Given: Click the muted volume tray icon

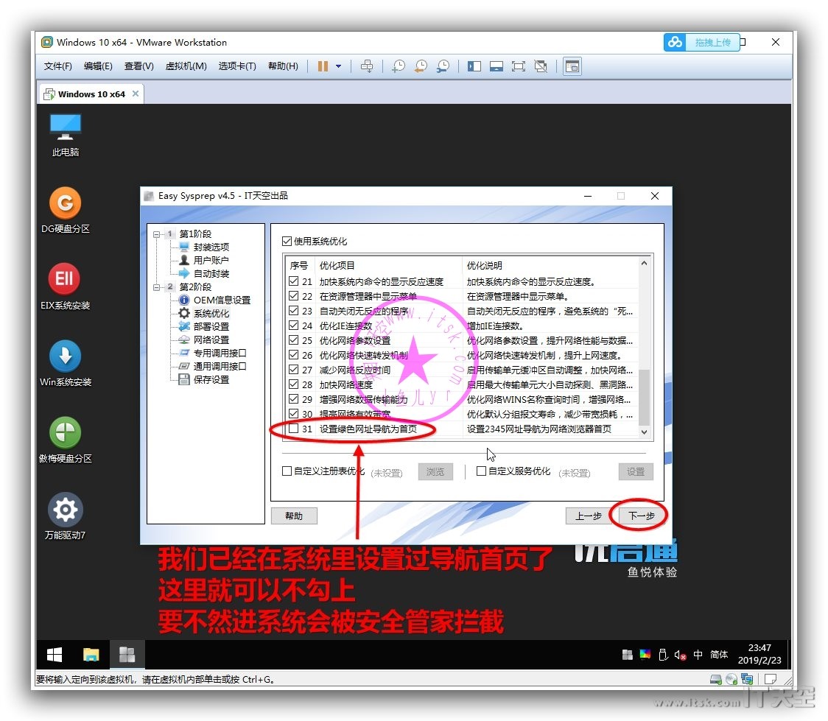Looking at the screenshot, I should 680,655.
